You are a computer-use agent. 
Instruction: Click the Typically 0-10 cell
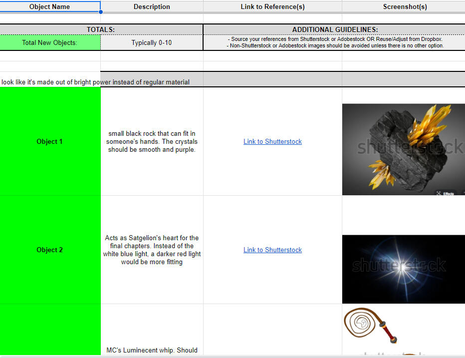pyautogui.click(x=152, y=42)
